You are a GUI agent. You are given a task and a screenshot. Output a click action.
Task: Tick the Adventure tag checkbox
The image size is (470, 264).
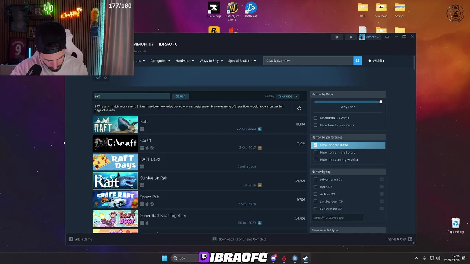click(315, 180)
